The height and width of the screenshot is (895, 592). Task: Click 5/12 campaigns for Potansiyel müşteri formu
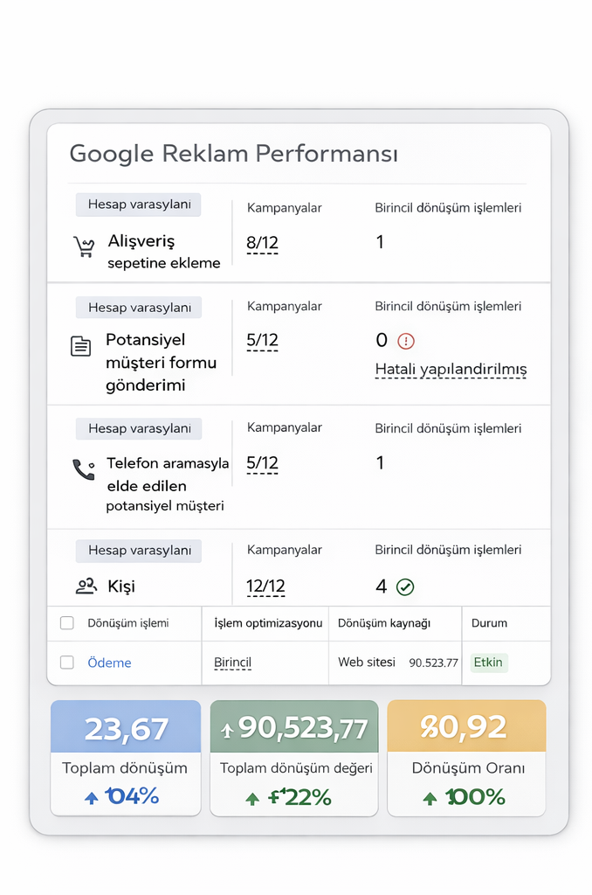point(262,340)
